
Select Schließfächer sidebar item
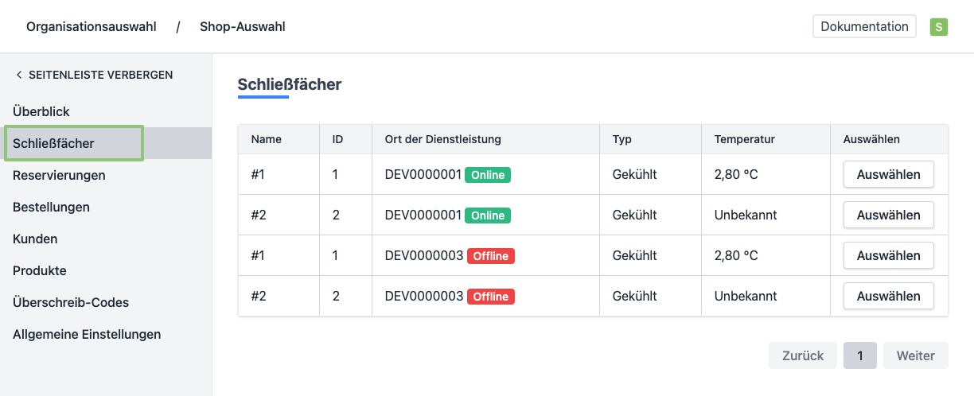(54, 144)
